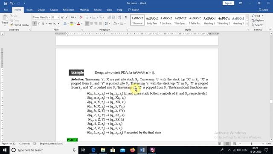The width and height of the screenshot is (273, 154).
Task: Center the paragraph text
Action: pos(92,24)
